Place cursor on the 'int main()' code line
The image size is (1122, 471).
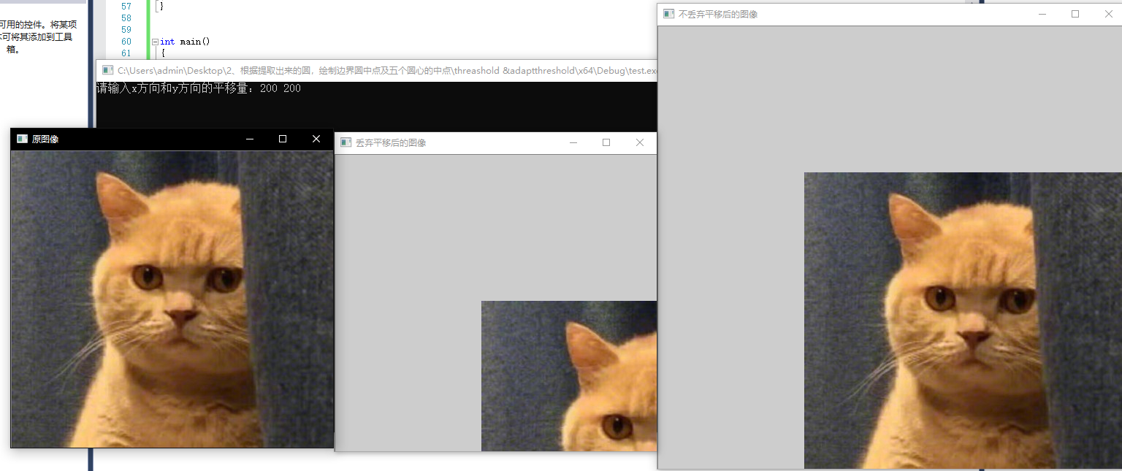pyautogui.click(x=185, y=42)
